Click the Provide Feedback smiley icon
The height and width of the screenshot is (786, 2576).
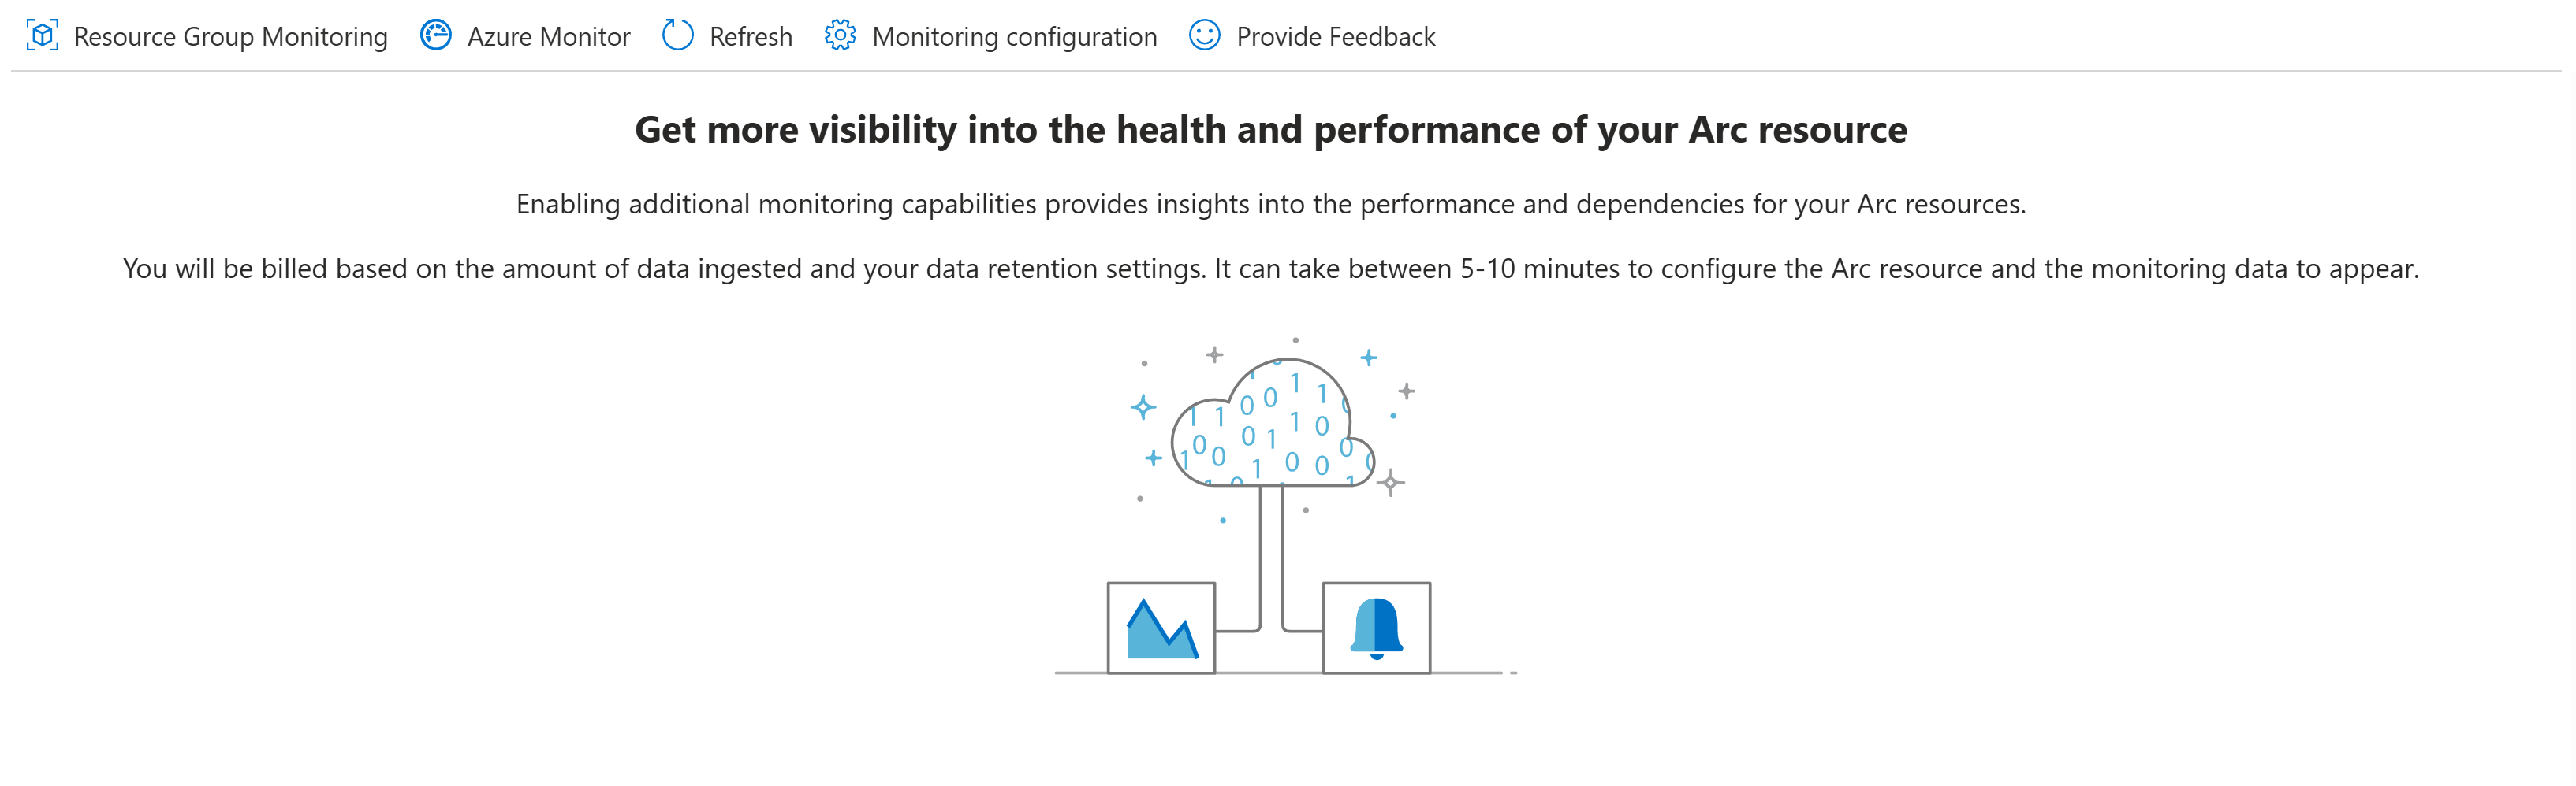point(1204,36)
